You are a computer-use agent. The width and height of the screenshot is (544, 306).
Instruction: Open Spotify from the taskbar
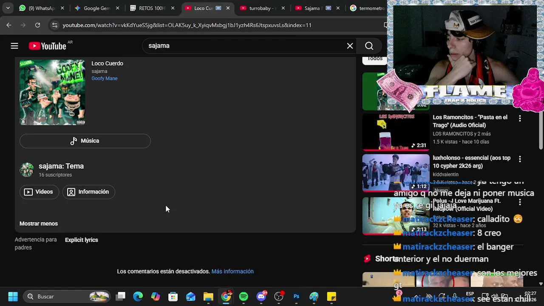tap(244, 296)
